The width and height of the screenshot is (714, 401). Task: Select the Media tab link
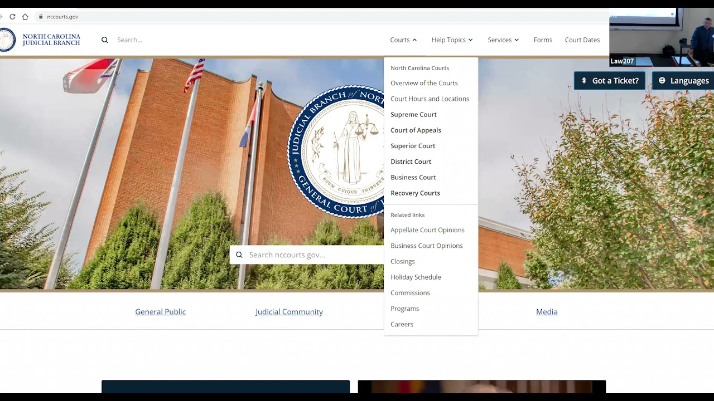click(x=547, y=312)
